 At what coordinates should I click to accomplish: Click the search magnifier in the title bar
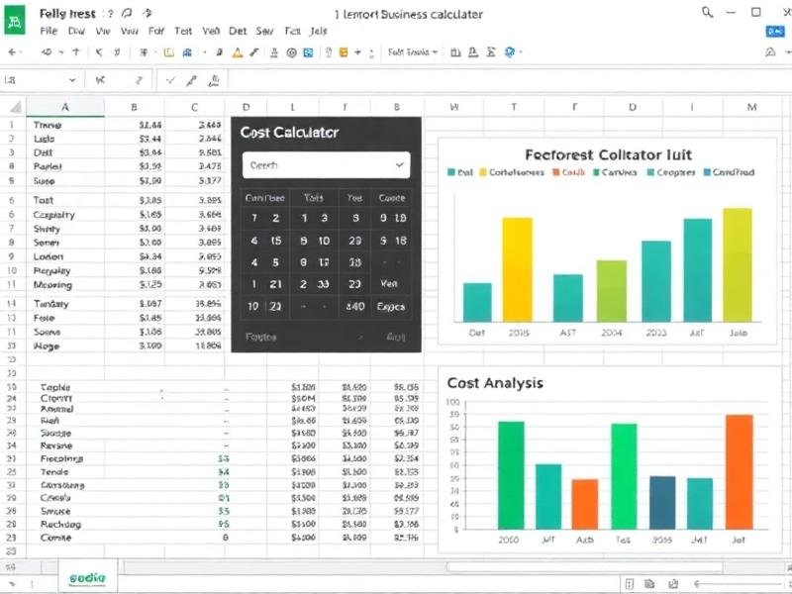(x=708, y=13)
